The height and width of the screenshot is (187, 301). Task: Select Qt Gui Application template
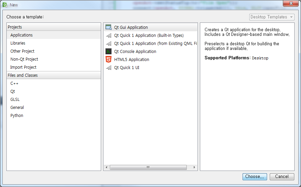(150, 27)
